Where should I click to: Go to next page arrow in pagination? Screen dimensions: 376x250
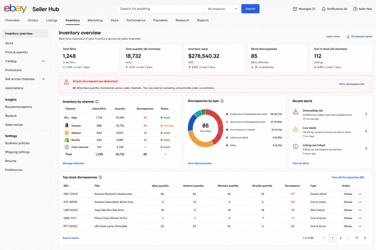[365, 238]
